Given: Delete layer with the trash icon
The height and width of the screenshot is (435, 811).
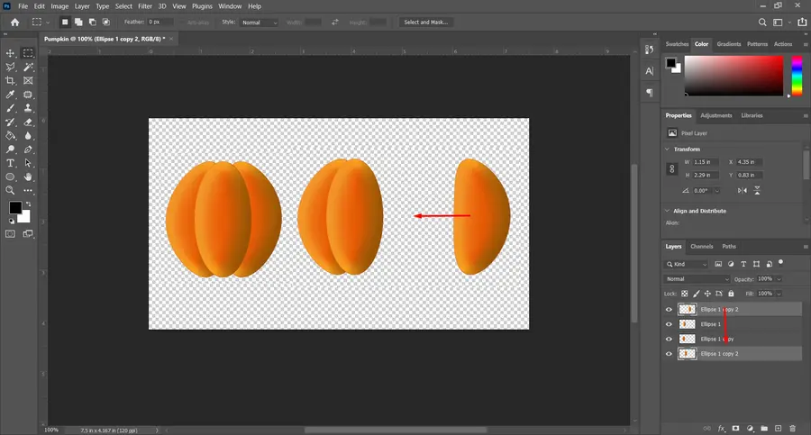Looking at the screenshot, I should (792, 429).
